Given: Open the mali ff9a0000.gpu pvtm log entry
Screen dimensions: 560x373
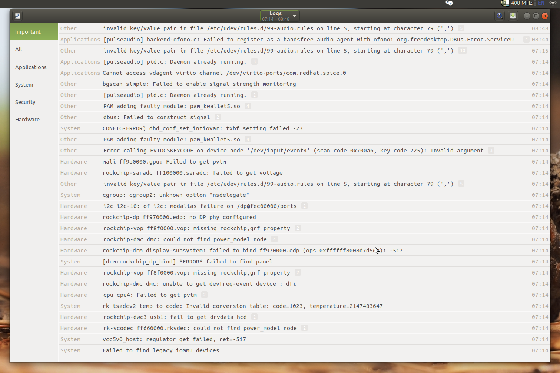Looking at the screenshot, I should pos(164,162).
